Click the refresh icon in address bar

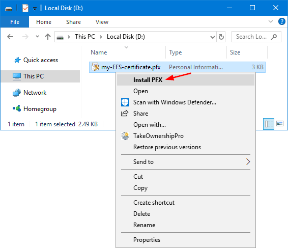pyautogui.click(x=221, y=37)
